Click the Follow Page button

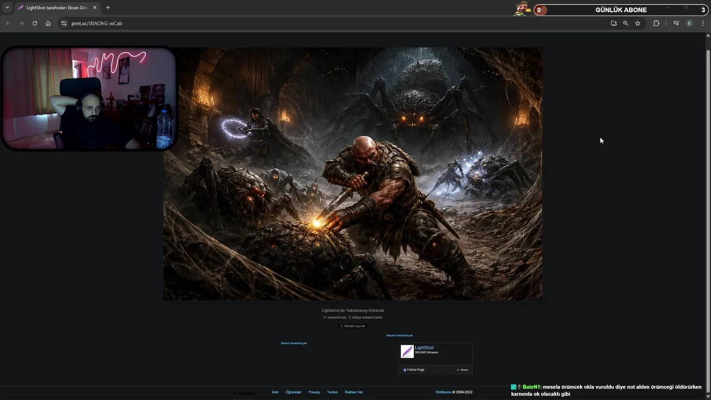coord(414,369)
